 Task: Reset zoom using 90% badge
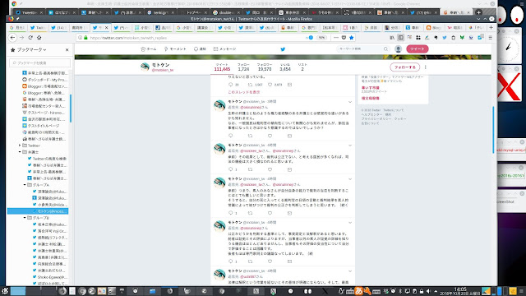322,38
